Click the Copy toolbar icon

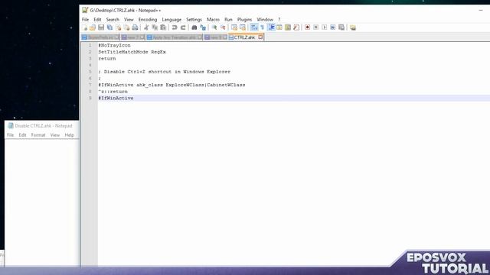click(x=155, y=27)
